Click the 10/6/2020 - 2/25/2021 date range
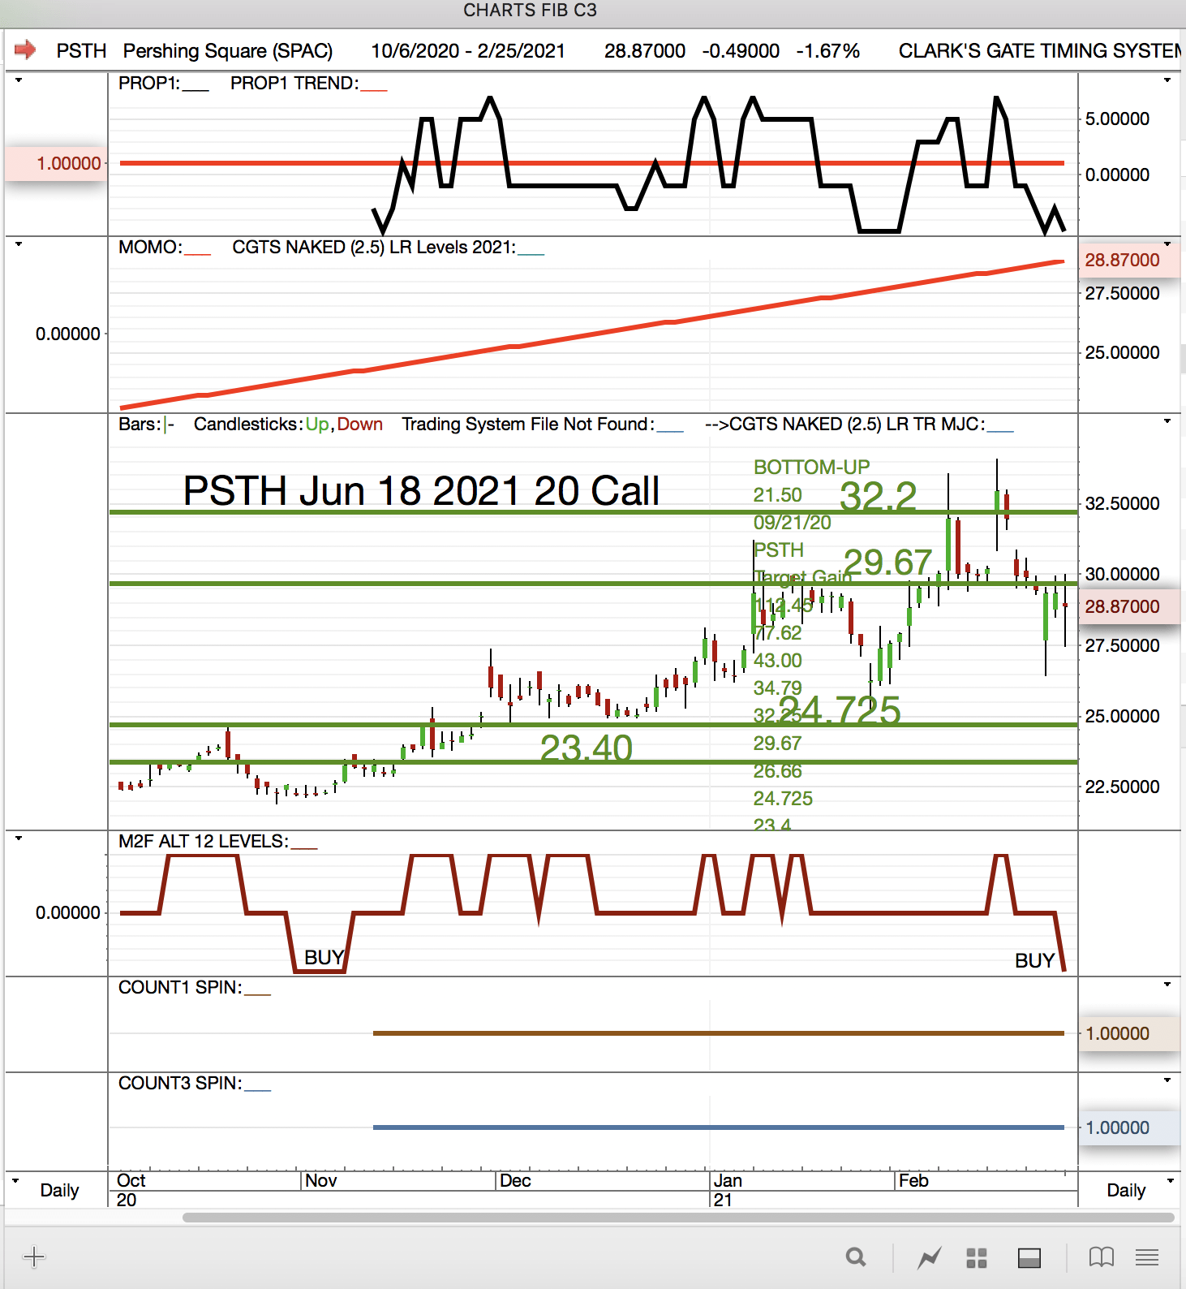The height and width of the screenshot is (1289, 1186). [468, 51]
